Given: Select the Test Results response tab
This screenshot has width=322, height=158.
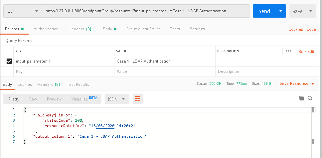Looking at the screenshot, I should (78, 84).
